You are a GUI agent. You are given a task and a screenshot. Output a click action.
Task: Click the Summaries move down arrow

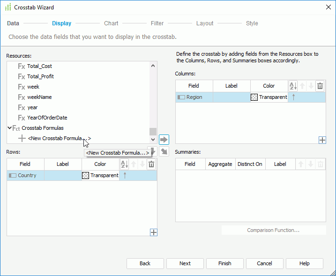[x=311, y=164]
